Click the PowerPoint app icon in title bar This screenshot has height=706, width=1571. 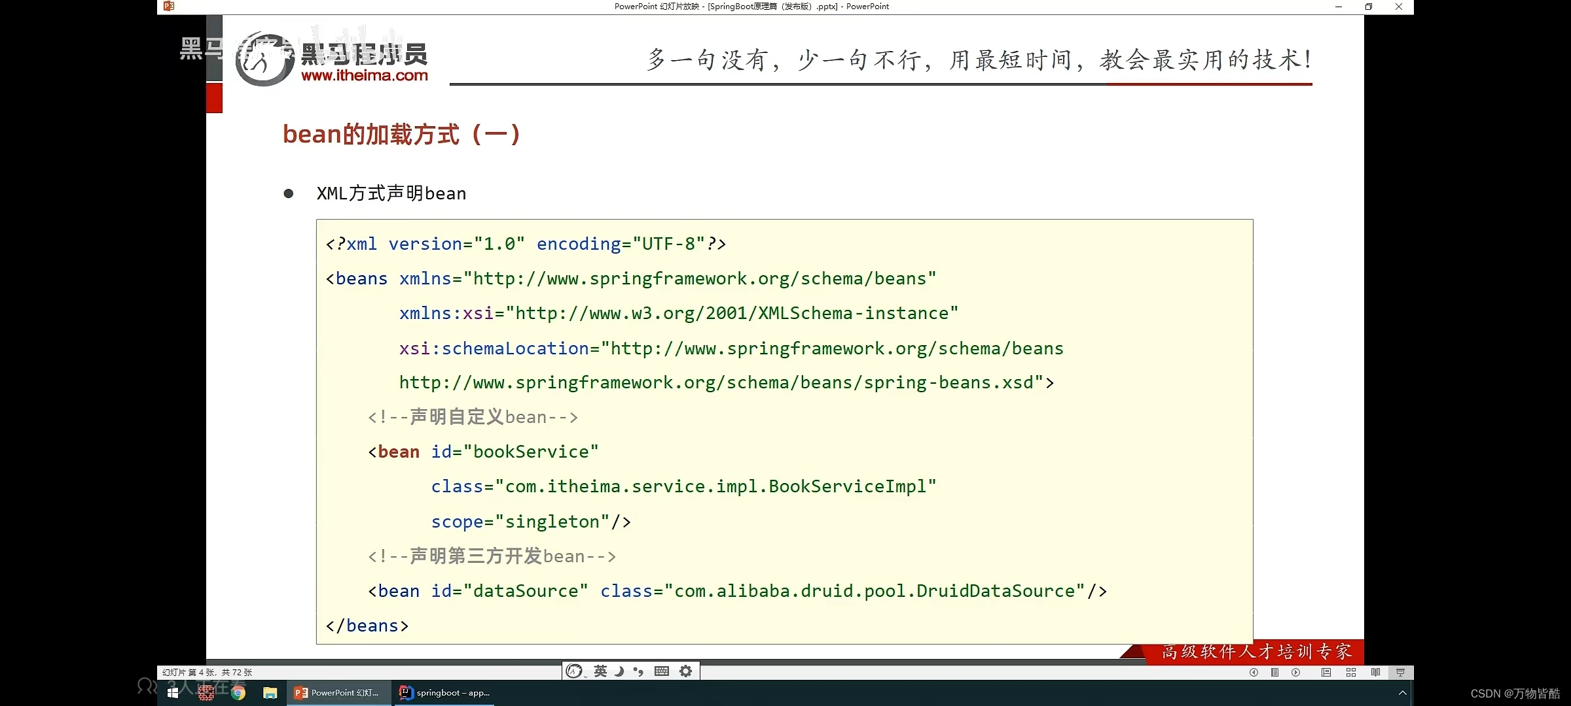(169, 7)
